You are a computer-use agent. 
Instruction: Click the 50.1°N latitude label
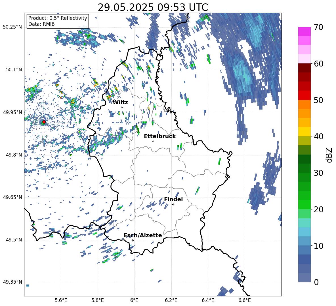(14, 70)
